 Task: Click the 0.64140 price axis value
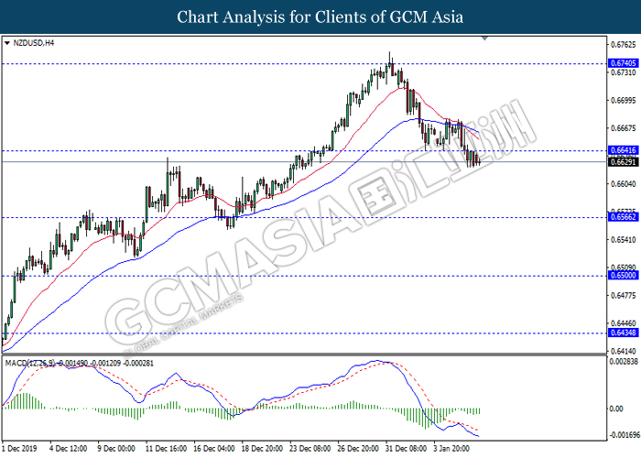624,351
